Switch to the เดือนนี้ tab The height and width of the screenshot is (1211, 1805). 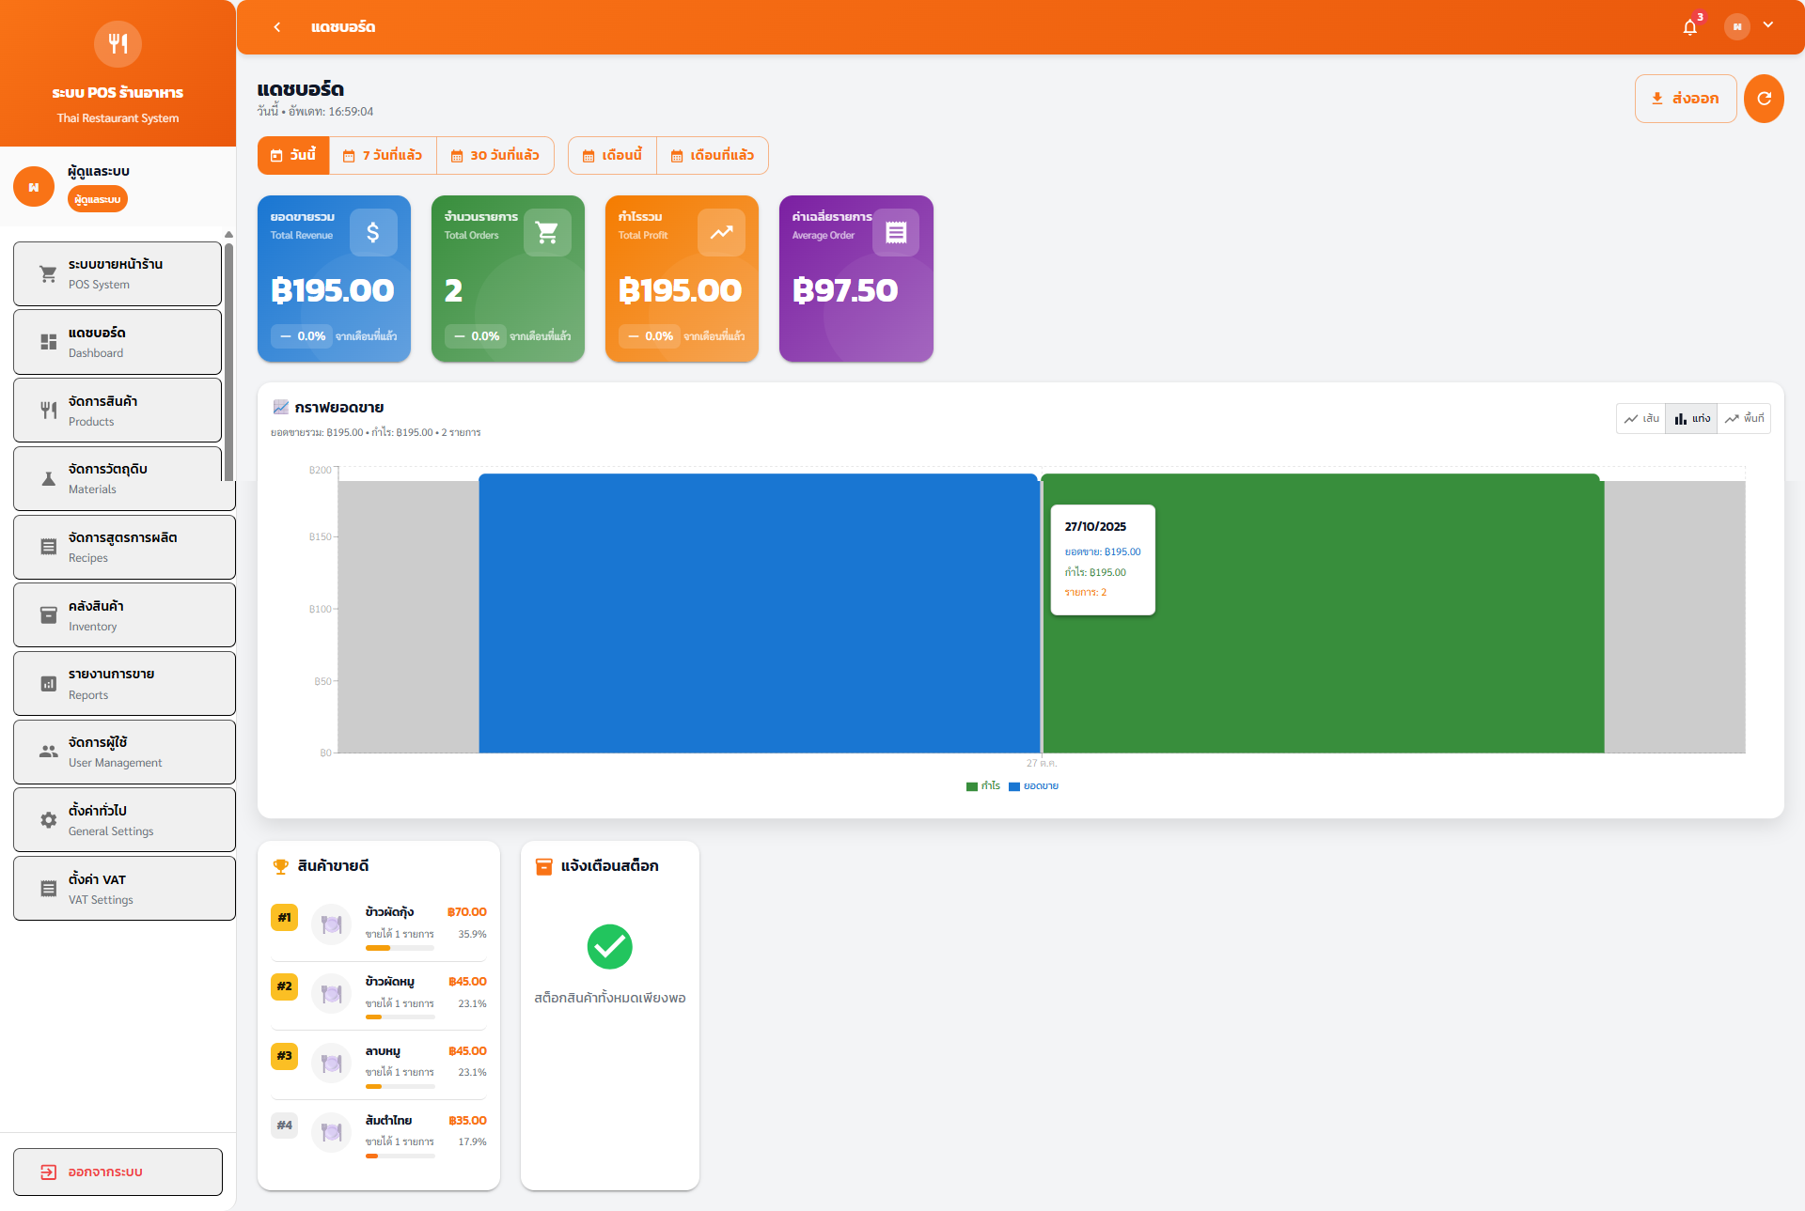[611, 155]
